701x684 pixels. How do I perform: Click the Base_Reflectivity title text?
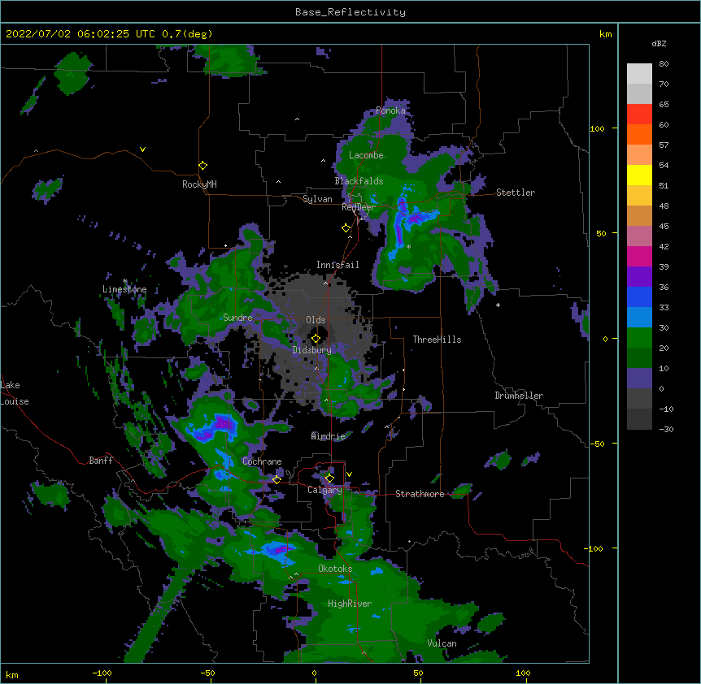pos(350,12)
